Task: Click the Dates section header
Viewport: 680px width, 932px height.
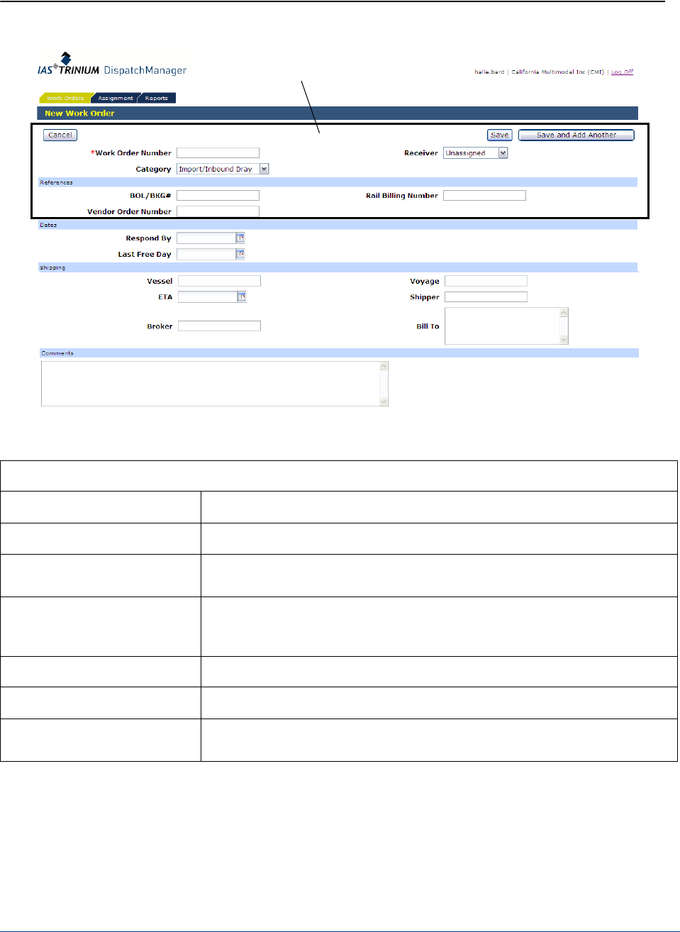Action: coord(338,225)
